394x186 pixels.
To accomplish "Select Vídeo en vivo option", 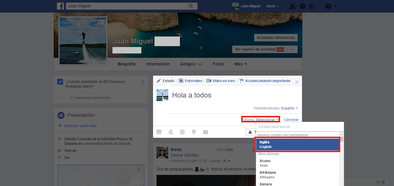I will coord(221,81).
